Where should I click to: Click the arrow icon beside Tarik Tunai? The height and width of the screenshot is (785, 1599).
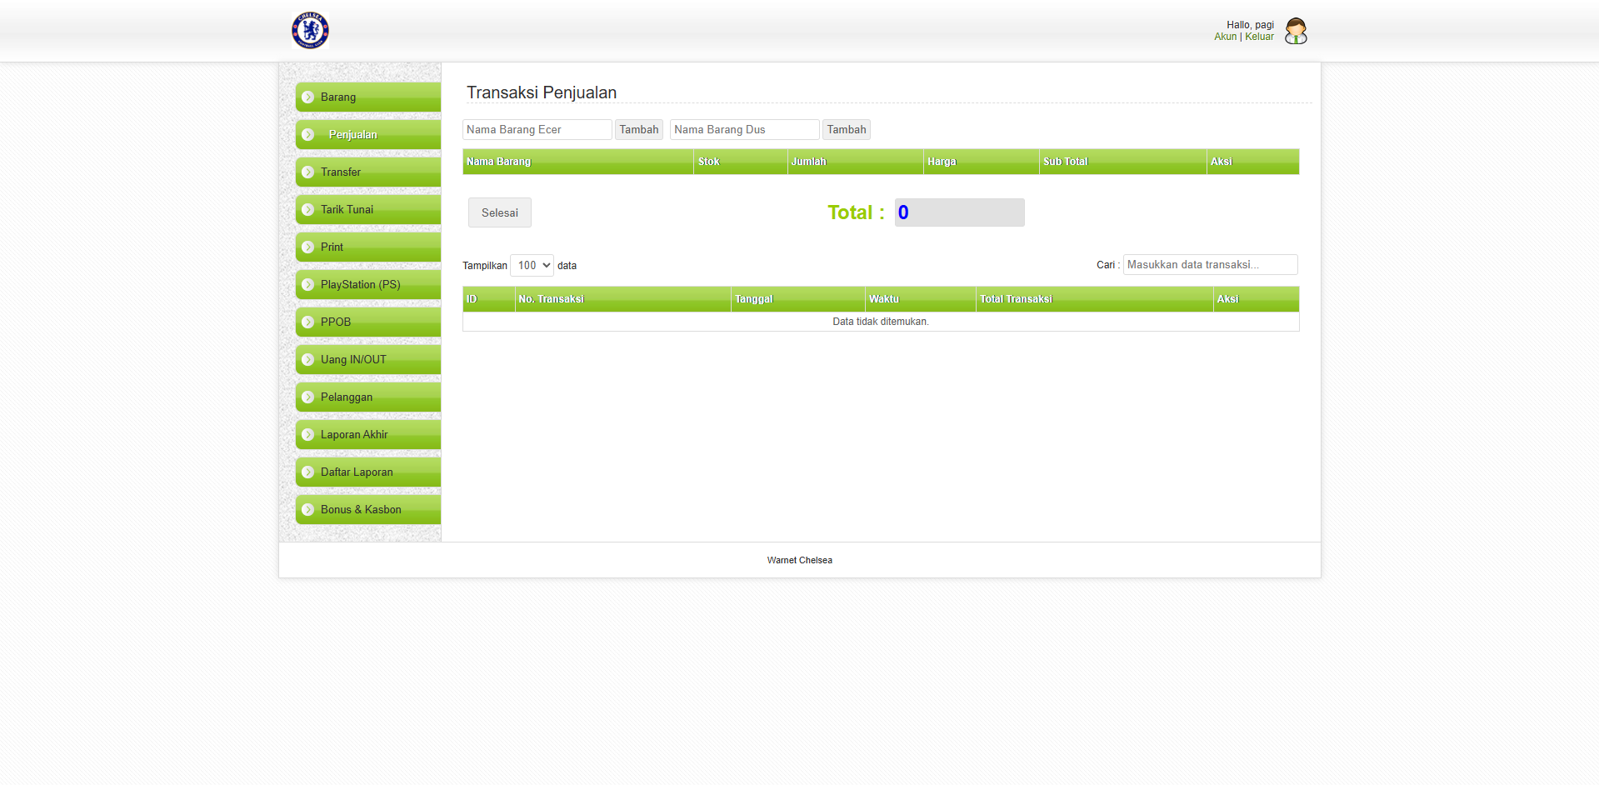tap(308, 210)
